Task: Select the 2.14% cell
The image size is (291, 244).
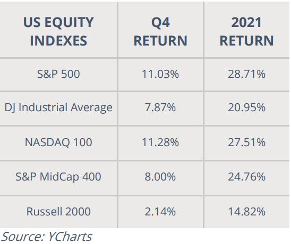Action: (160, 212)
